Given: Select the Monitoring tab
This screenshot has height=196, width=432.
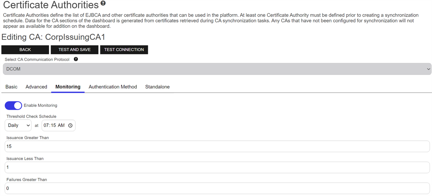Looking at the screenshot, I should [x=68, y=87].
